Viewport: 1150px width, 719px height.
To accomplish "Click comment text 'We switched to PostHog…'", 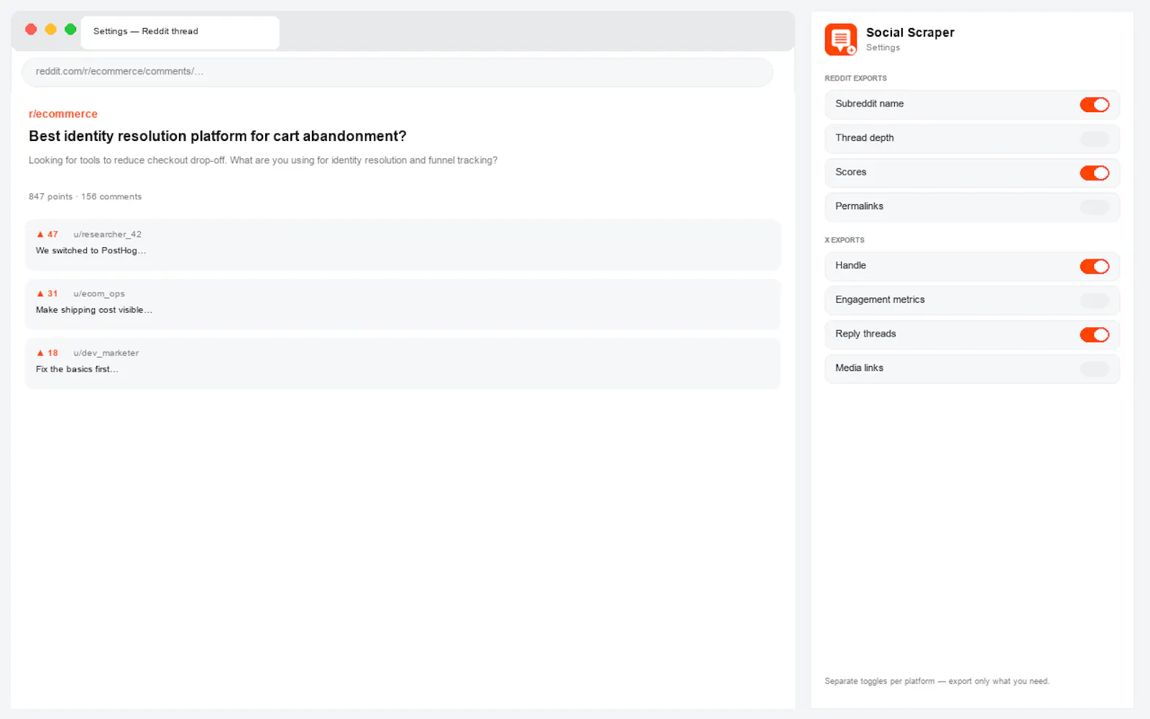I will point(91,251).
